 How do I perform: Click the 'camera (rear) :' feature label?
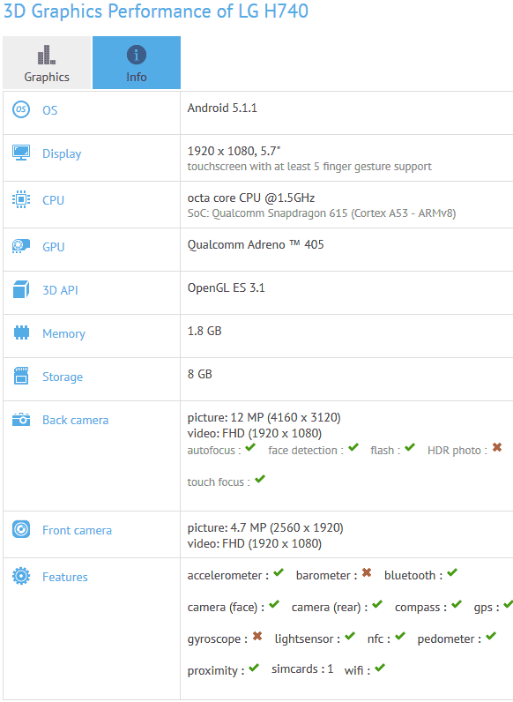(x=330, y=608)
